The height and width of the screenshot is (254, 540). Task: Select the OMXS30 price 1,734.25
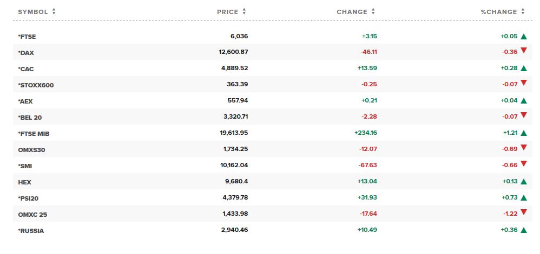pos(235,149)
